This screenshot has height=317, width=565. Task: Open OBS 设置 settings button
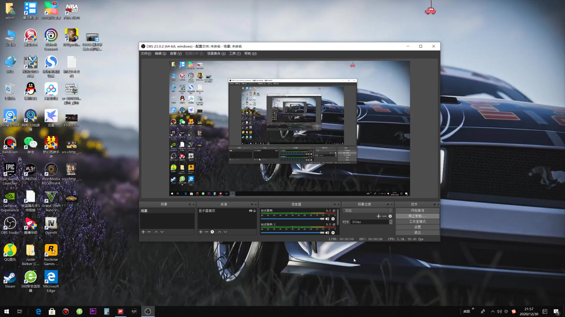click(418, 227)
